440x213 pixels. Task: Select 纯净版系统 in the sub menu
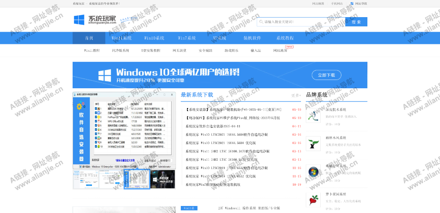(121, 51)
